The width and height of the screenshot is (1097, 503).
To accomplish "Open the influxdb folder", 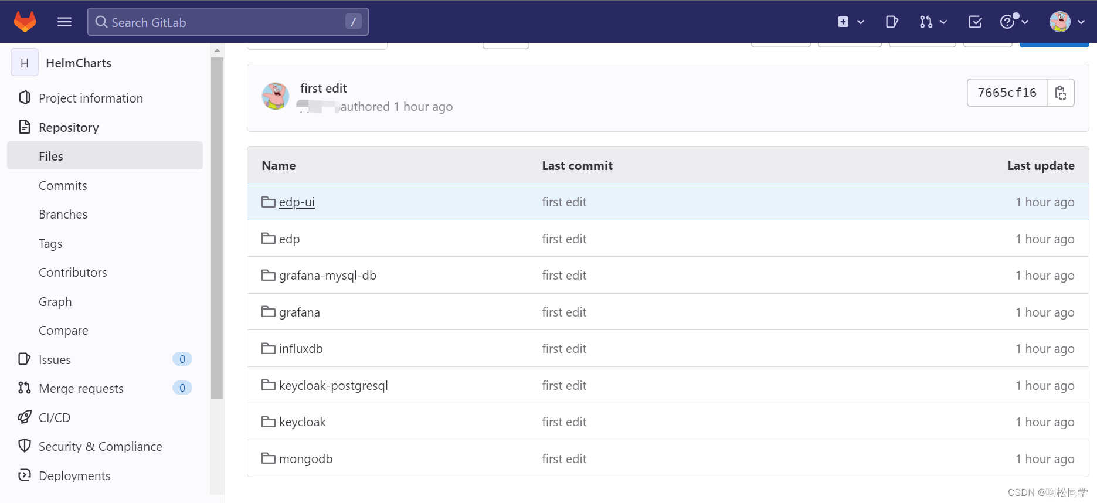I will [301, 348].
